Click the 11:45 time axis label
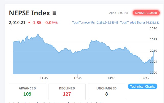 (x=44, y=78)
